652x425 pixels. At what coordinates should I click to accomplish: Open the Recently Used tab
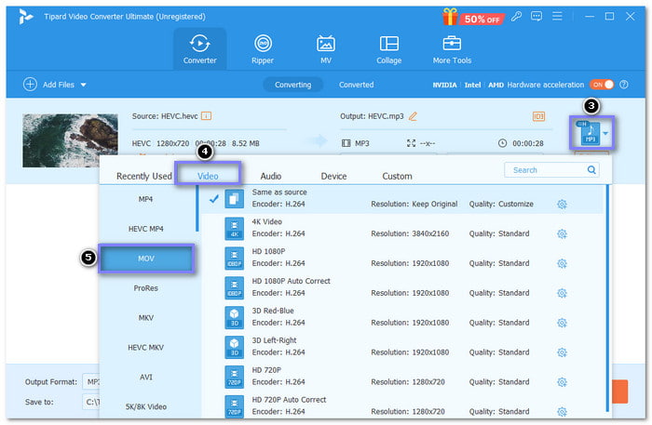click(143, 176)
